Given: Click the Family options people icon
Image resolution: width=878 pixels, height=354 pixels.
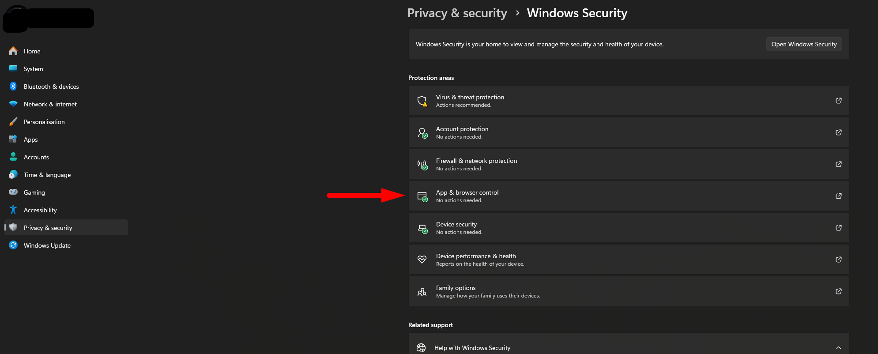Looking at the screenshot, I should (422, 291).
